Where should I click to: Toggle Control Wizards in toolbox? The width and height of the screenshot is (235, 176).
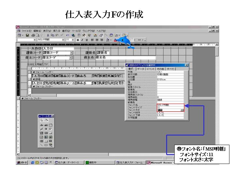(46, 120)
